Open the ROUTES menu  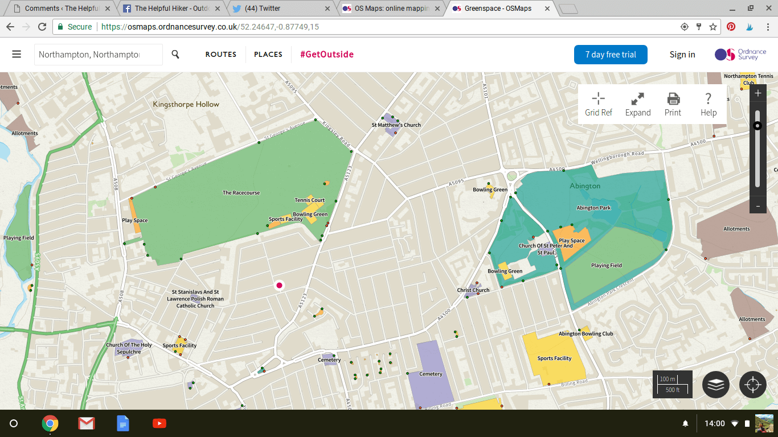pyautogui.click(x=221, y=55)
